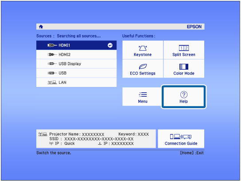Image resolution: width=241 pixels, height=181 pixels.
Task: Switch to the LAN source
Action: [x=76, y=83]
